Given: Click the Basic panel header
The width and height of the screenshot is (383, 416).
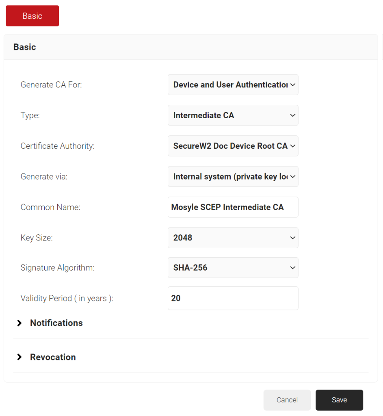Looking at the screenshot, I should tap(24, 47).
